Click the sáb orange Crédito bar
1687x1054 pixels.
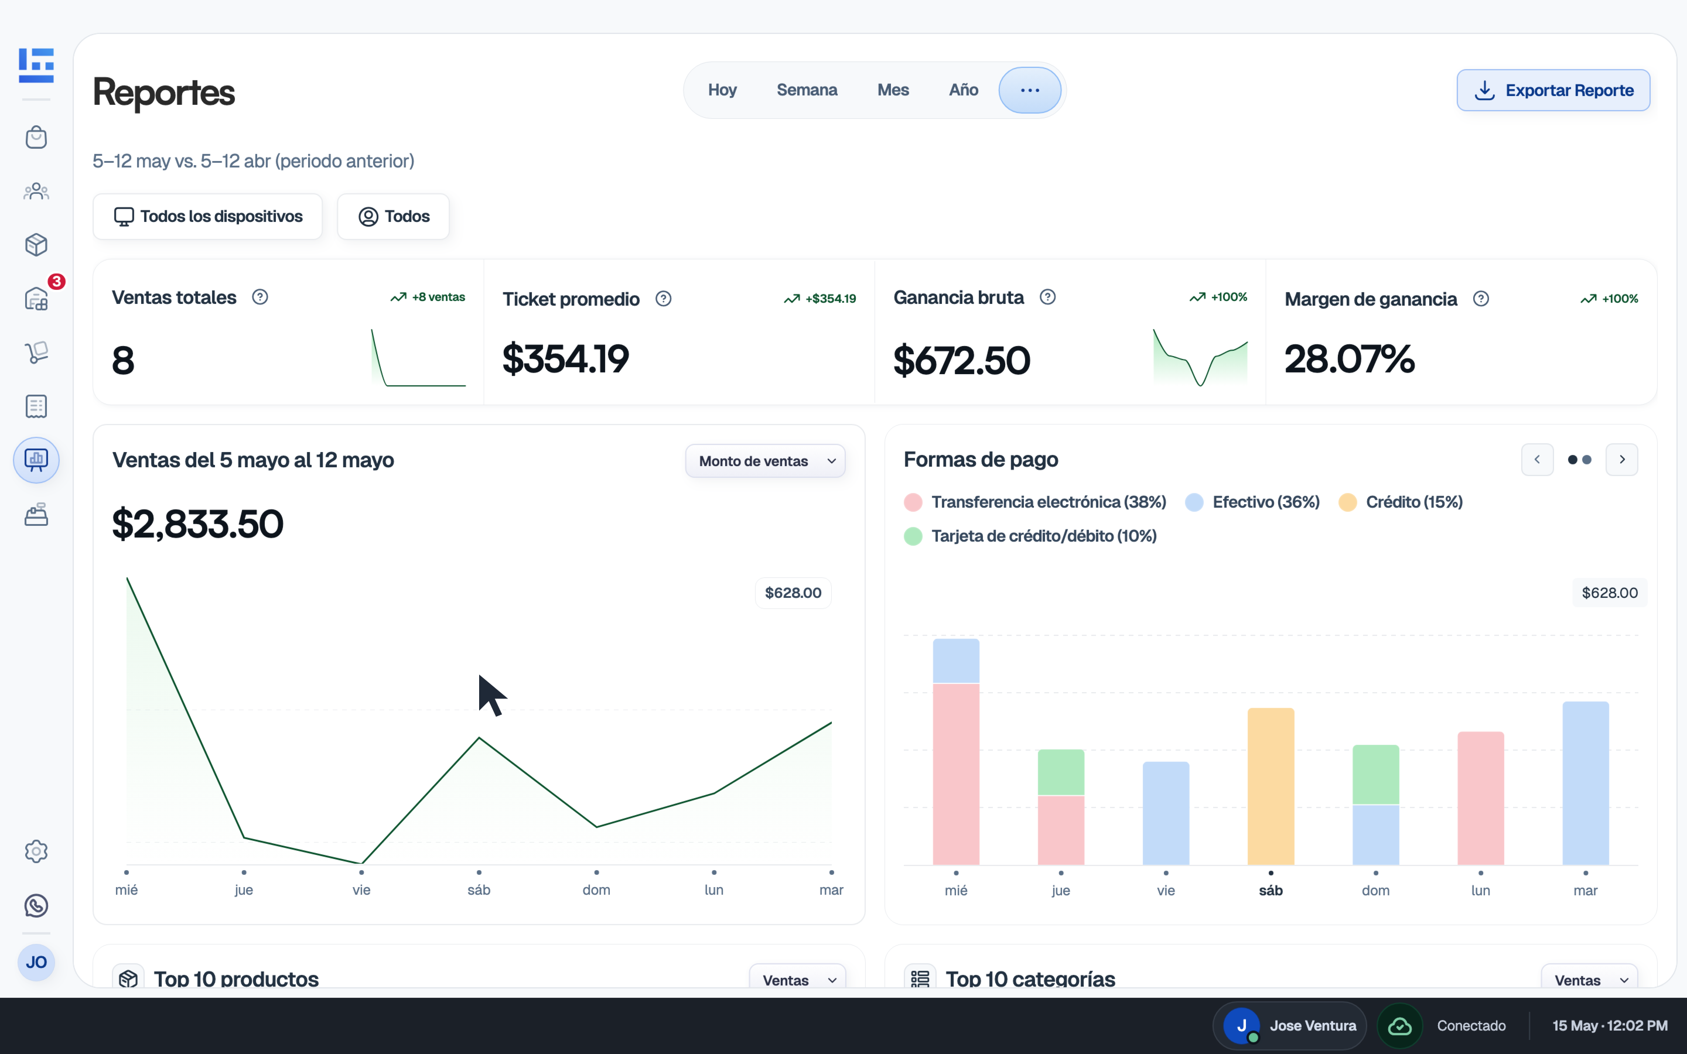(1271, 786)
